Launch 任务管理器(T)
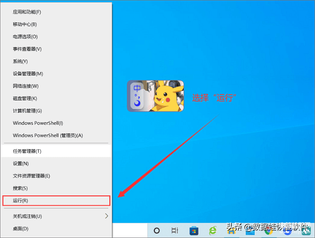Viewport: 315px width, 238px height. pyautogui.click(x=56, y=151)
